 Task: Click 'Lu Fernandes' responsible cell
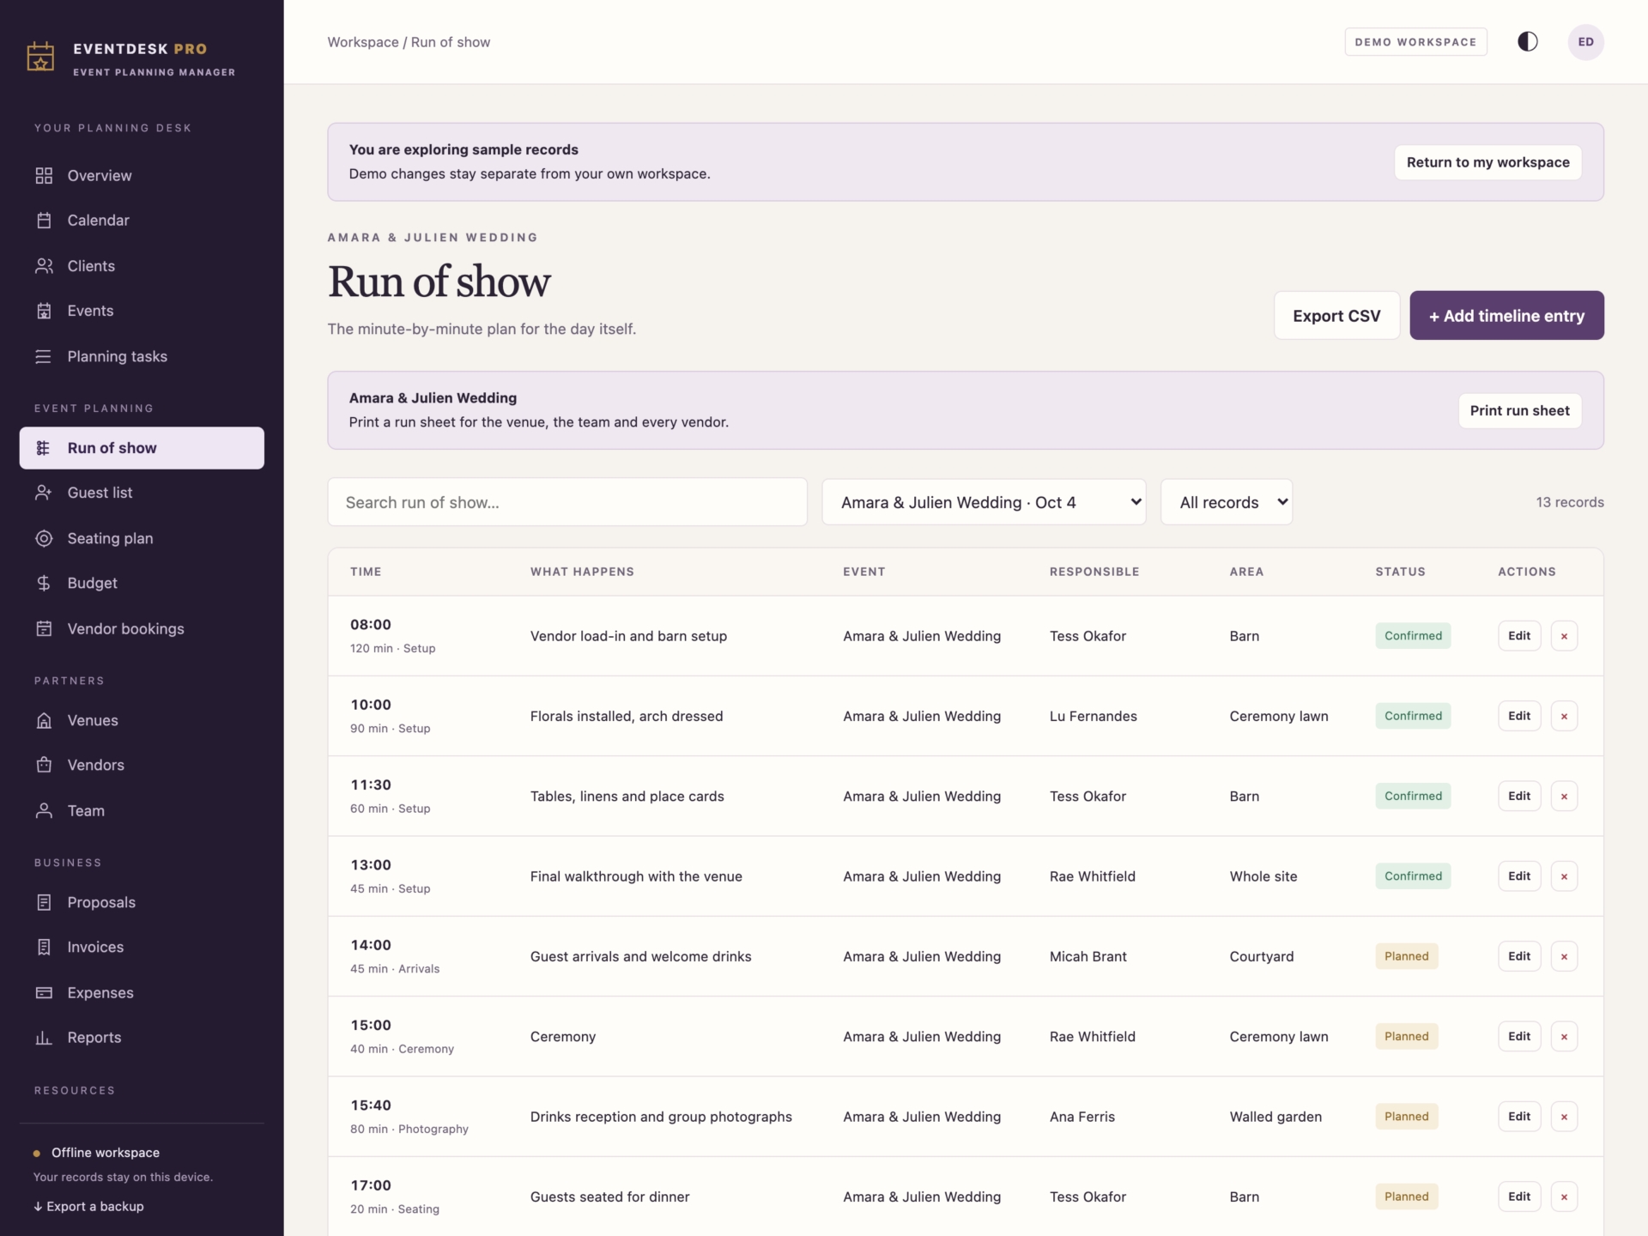(x=1093, y=716)
